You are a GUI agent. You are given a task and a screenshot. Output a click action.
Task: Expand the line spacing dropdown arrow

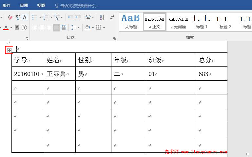(x=78, y=28)
